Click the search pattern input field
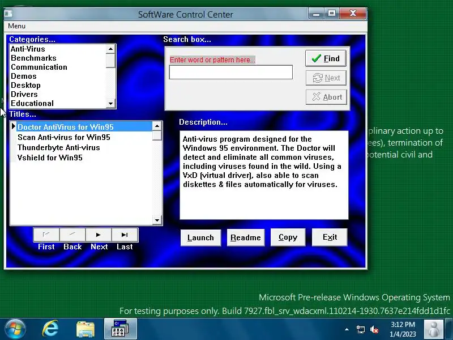The width and height of the screenshot is (453, 340). (231, 73)
